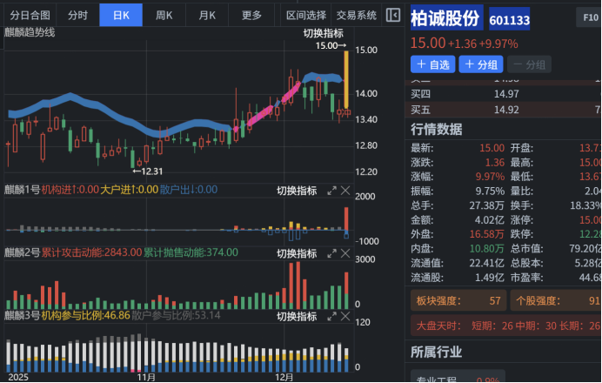Switch to the 周K weekly chart tab
This screenshot has height=383, width=602.
pyautogui.click(x=164, y=15)
